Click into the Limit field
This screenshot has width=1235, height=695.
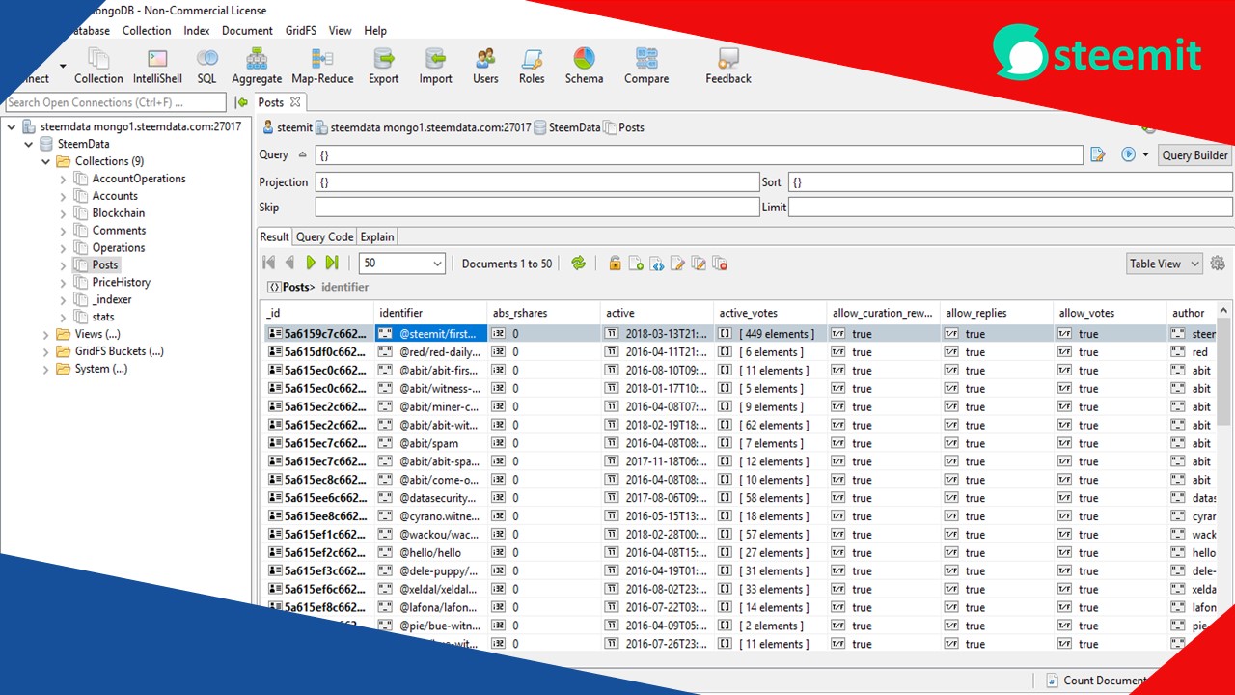point(1010,207)
